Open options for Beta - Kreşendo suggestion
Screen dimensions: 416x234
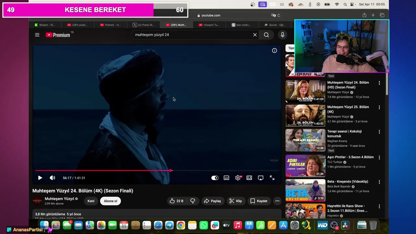pyautogui.click(x=379, y=182)
